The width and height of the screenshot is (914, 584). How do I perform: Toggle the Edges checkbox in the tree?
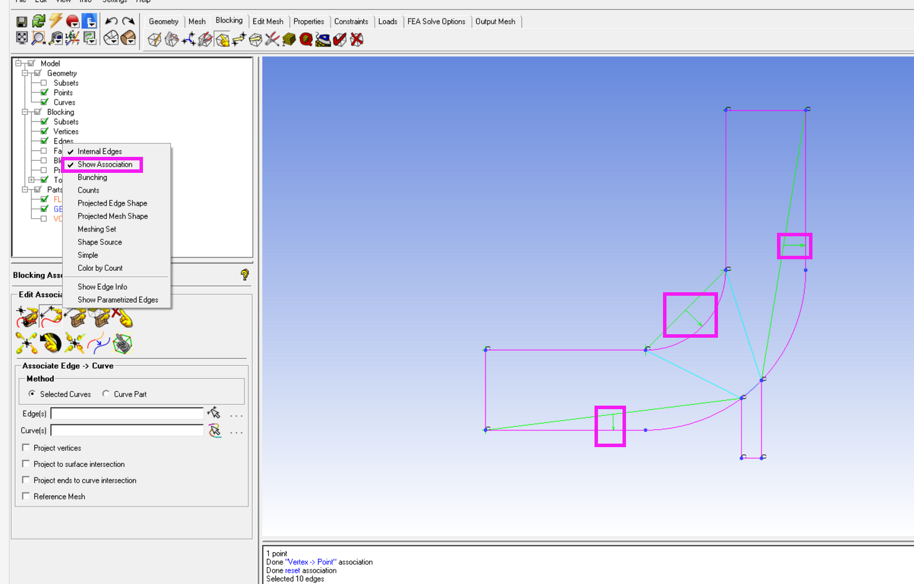pyautogui.click(x=44, y=141)
